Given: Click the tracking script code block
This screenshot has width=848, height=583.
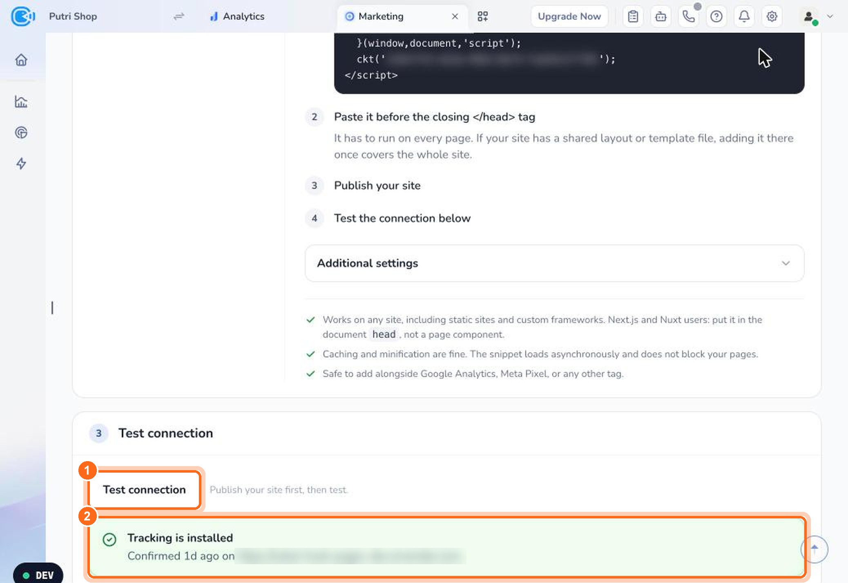Looking at the screenshot, I should [569, 63].
